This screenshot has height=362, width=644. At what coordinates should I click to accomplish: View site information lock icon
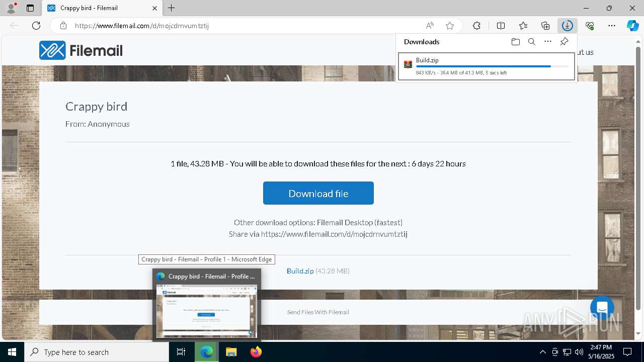click(63, 26)
